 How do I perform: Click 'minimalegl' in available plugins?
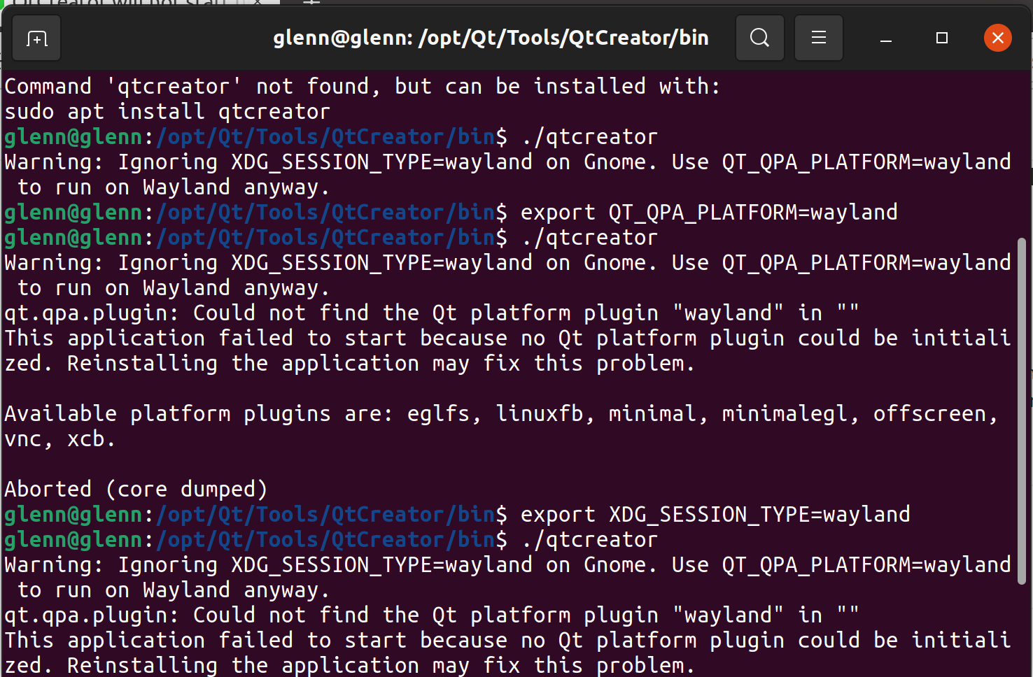(x=785, y=414)
